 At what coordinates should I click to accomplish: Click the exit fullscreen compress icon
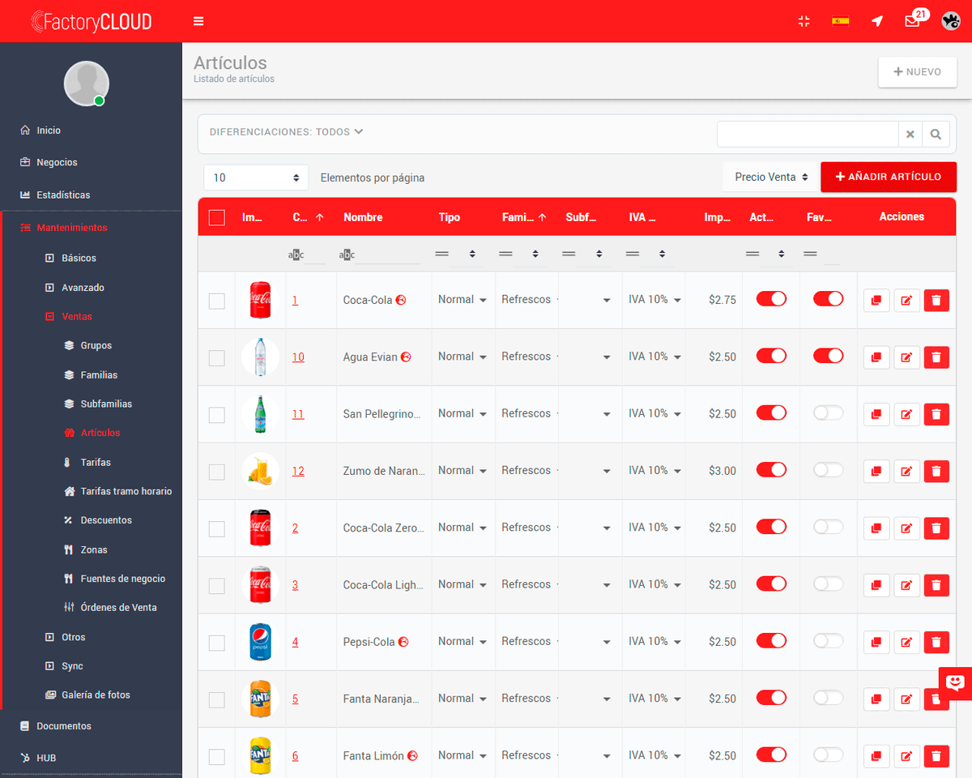[804, 21]
